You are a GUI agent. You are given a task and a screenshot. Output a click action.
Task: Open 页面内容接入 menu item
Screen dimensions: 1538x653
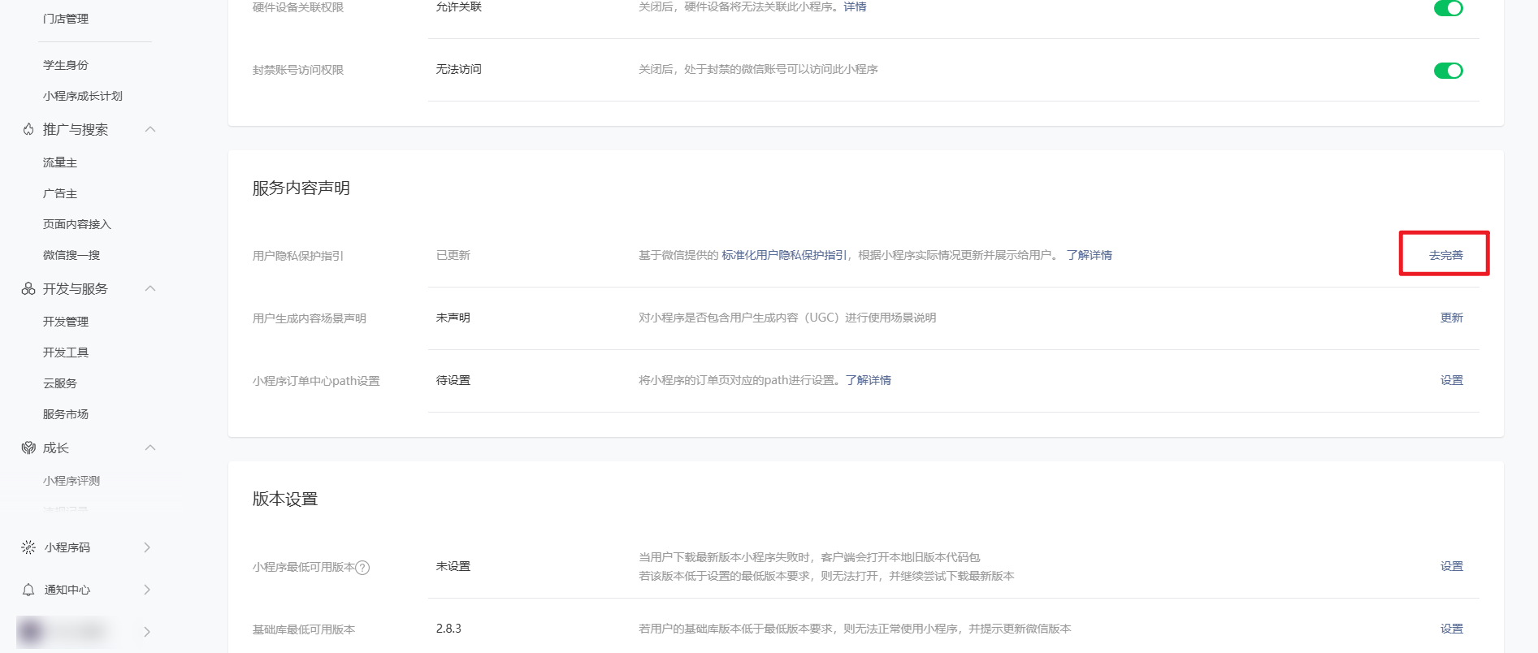coord(77,224)
